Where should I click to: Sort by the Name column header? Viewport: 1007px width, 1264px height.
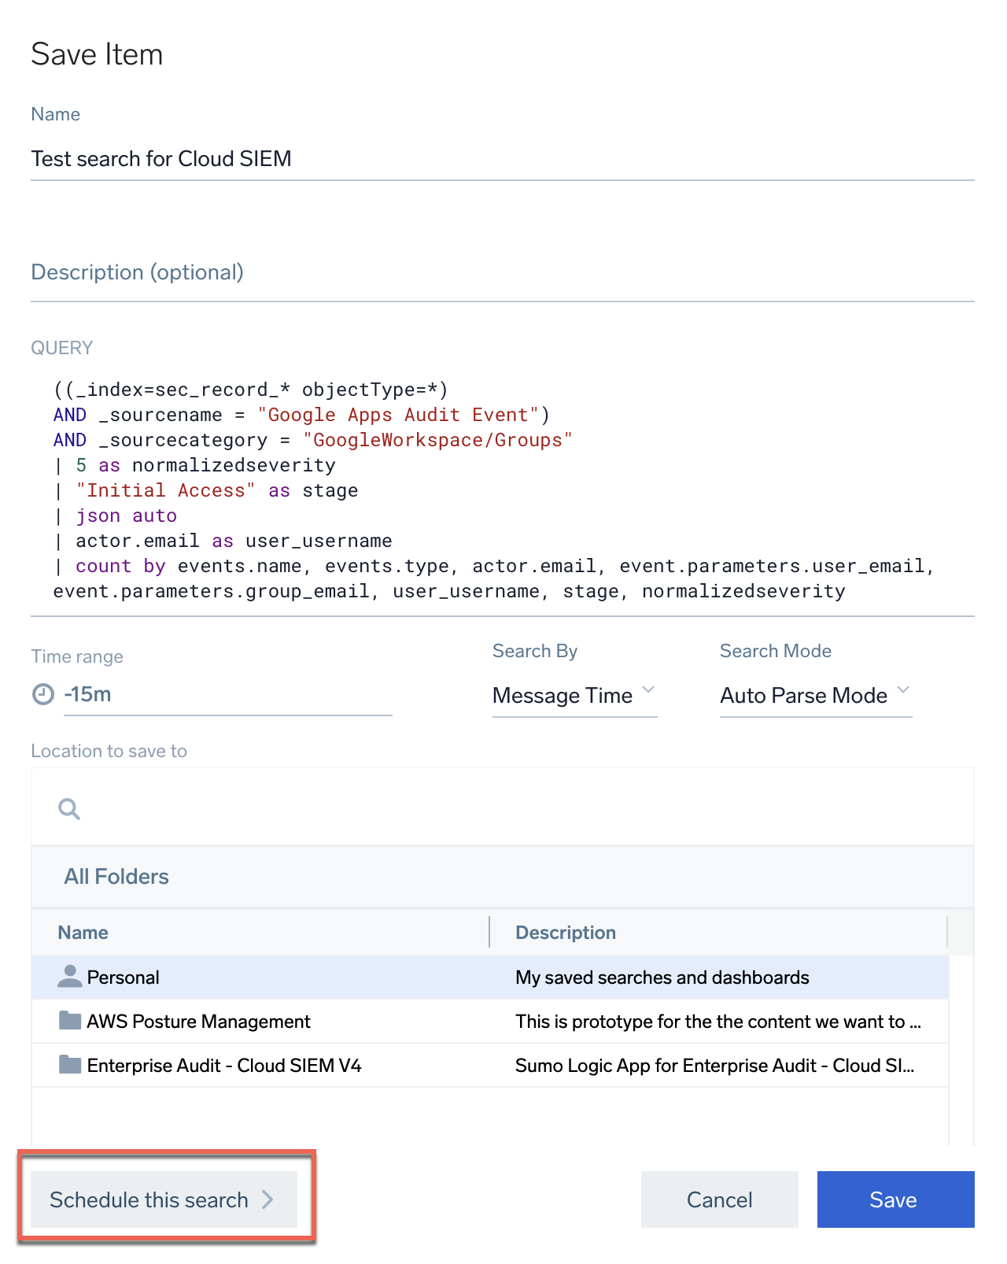(83, 933)
